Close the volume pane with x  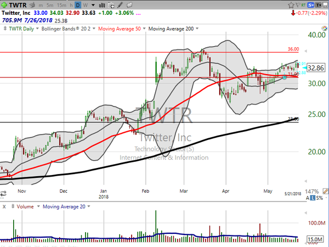point(4,206)
